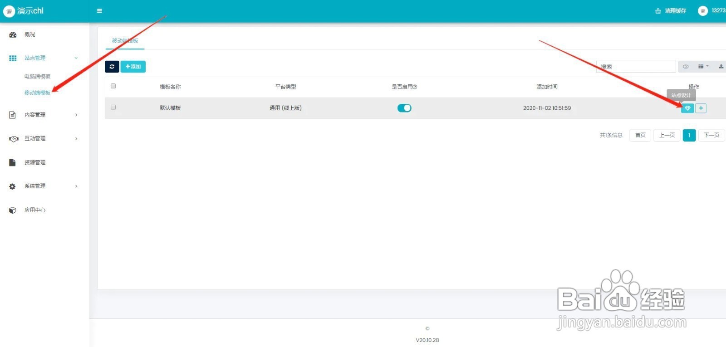This screenshot has height=347, width=726.
Task: Click the 互动管理 handshake icon
Action: point(14,139)
